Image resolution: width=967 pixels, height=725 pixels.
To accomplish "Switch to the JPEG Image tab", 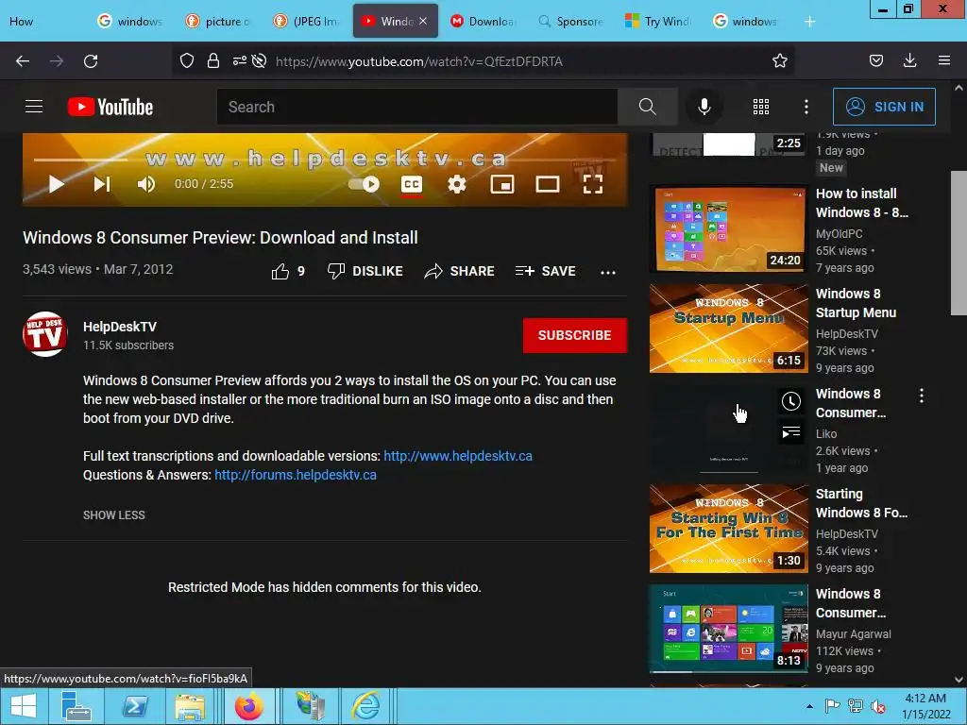I will [x=307, y=22].
